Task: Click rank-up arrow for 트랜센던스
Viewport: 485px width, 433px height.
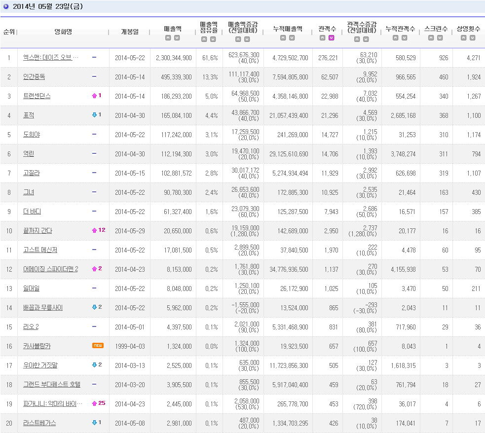Action: (x=95, y=96)
